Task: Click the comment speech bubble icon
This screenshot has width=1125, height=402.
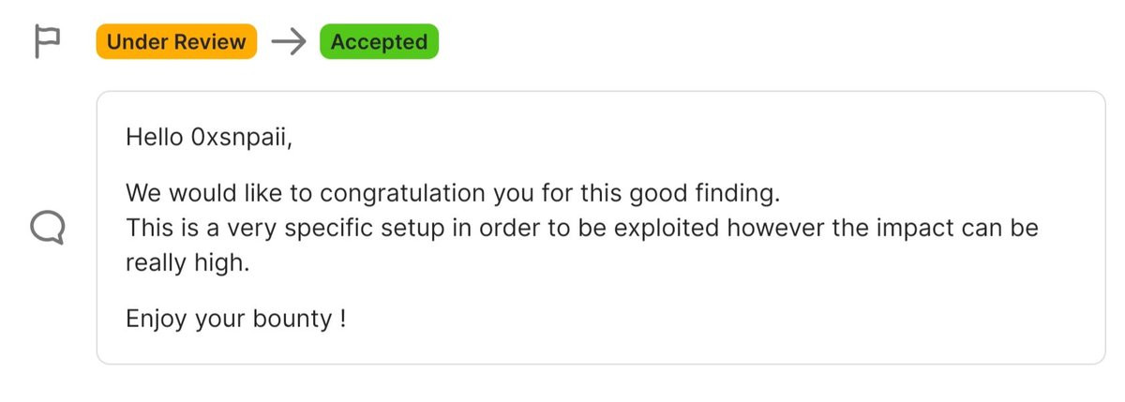Action: coord(48,227)
